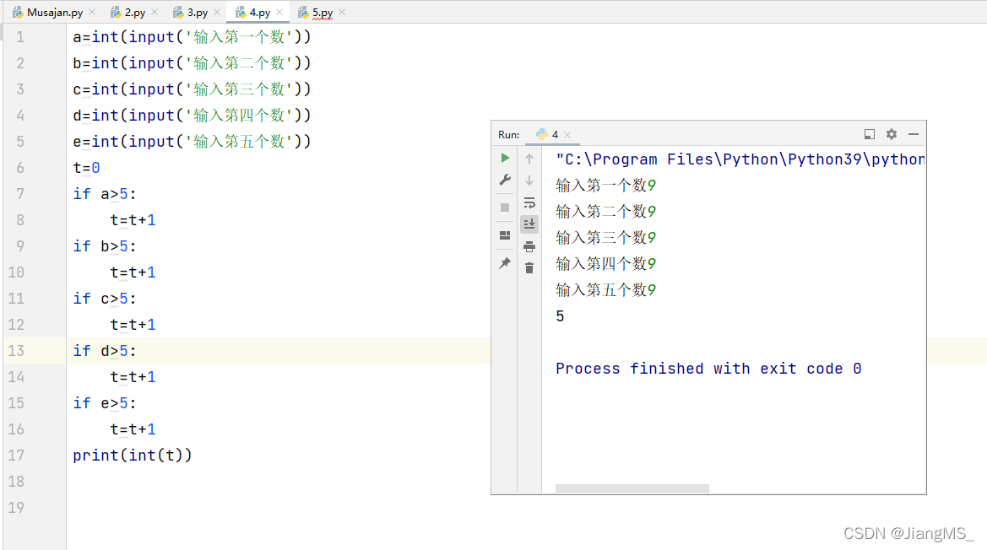Hide Run panel with minimize dash

914,134
